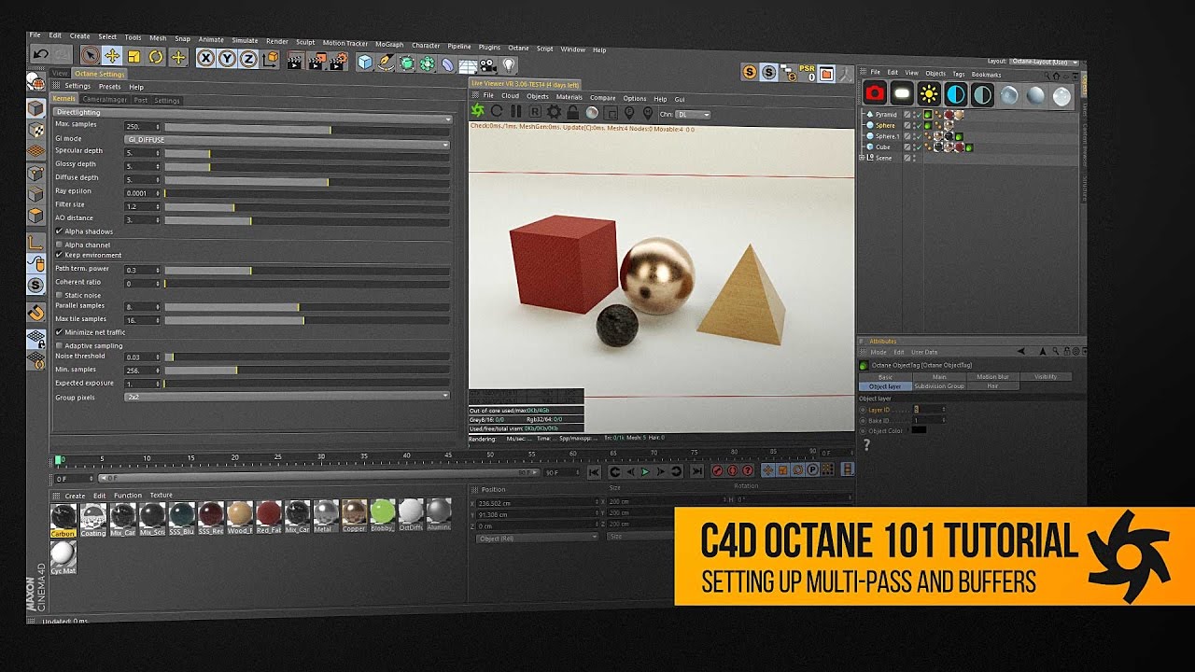Open the MoGraph menu
Viewport: 1195px width, 672px height.
pyautogui.click(x=388, y=44)
